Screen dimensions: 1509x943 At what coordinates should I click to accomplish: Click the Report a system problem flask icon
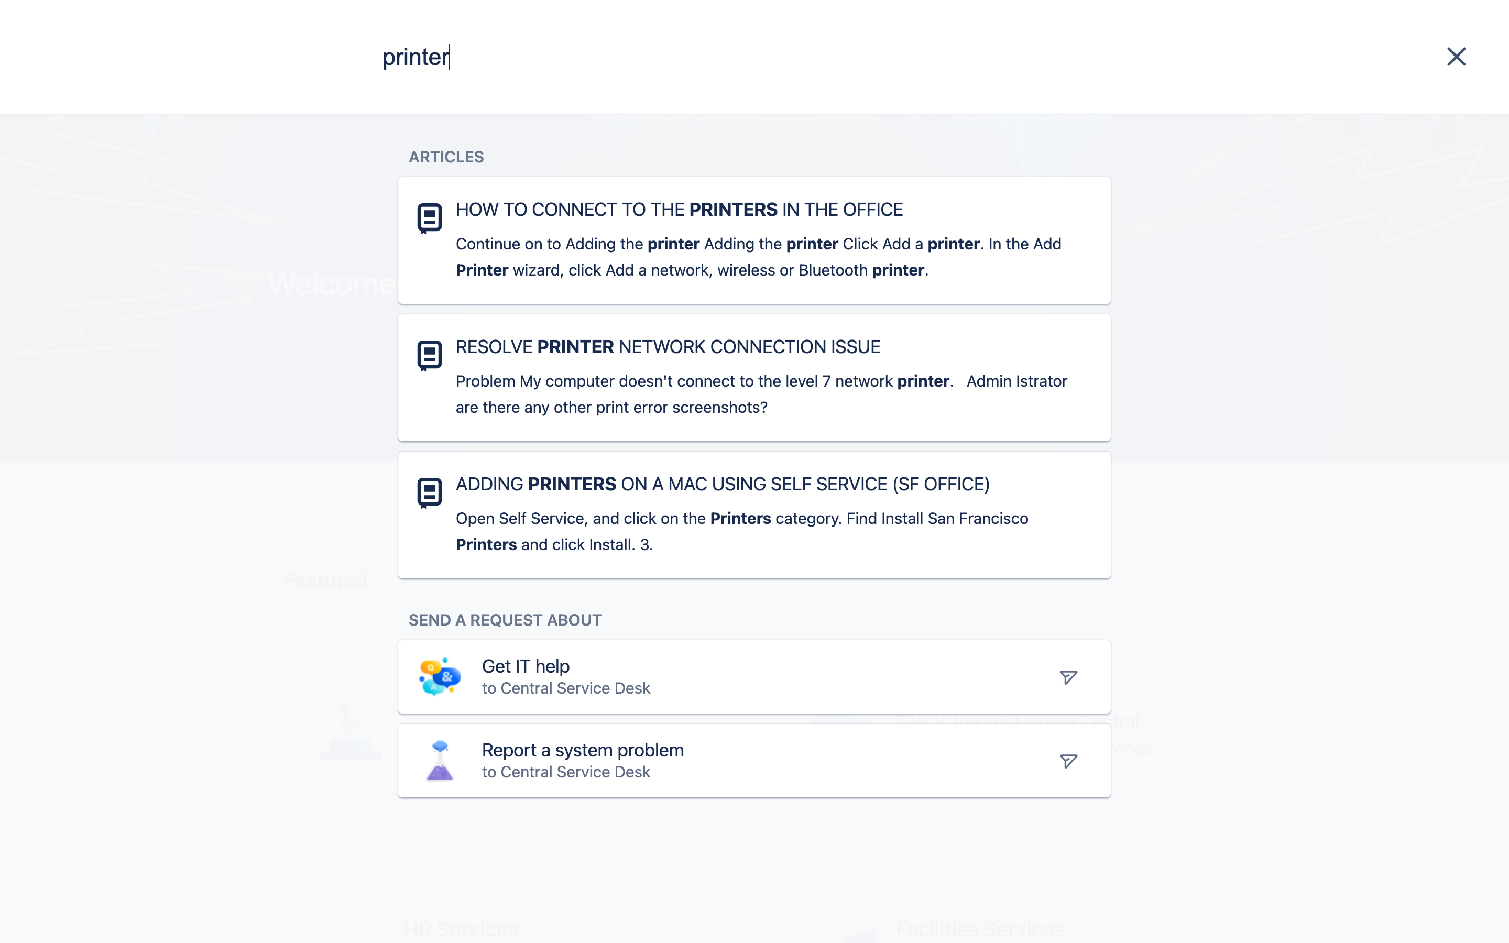[x=440, y=760]
